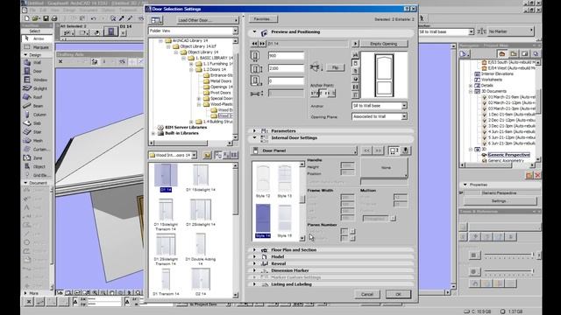Open the Load Other Door dropdown
The width and height of the screenshot is (561, 315).
click(208, 20)
